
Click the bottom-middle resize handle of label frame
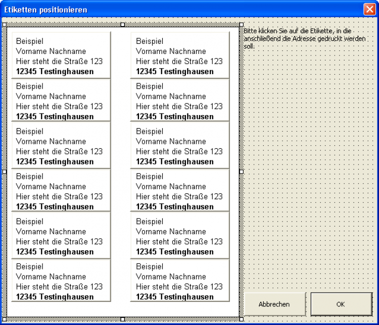[122, 319]
